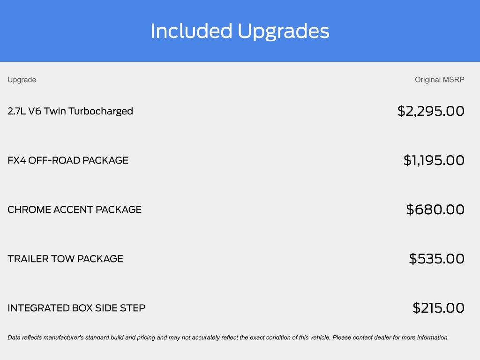Select the Original MSRP column header

click(x=439, y=80)
